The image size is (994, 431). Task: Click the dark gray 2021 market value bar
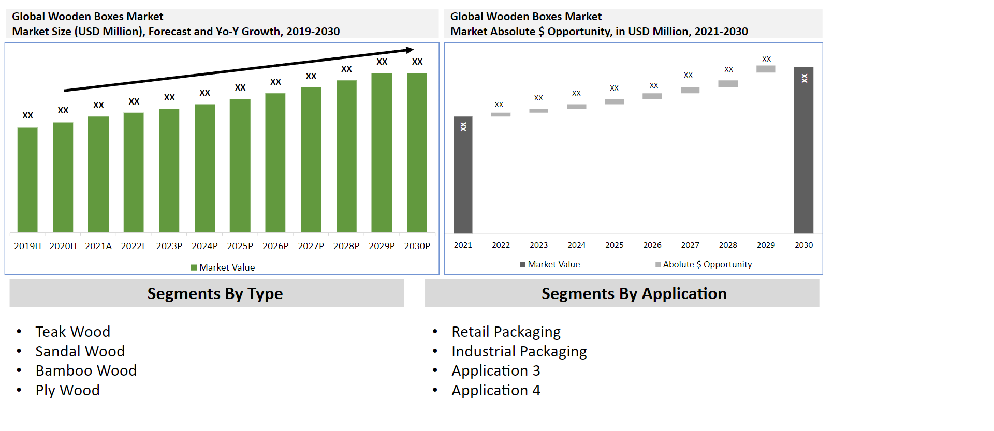463,174
